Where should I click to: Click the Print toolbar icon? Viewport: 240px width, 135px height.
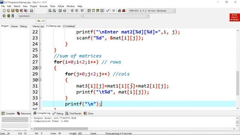pos(31,10)
